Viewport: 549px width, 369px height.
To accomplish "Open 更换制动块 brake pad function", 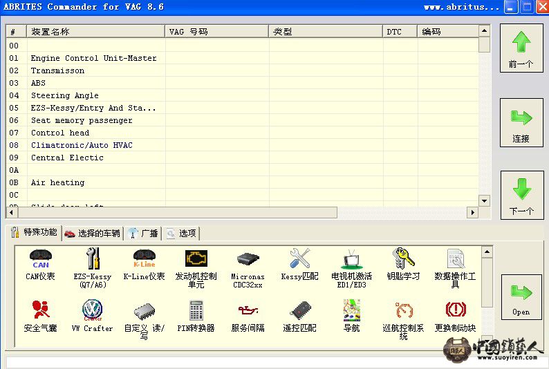I will (x=455, y=316).
